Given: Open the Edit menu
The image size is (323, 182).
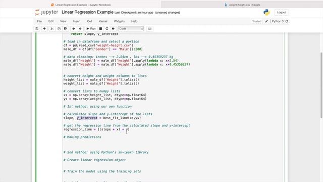Looking at the screenshot, I should pos(51,21).
